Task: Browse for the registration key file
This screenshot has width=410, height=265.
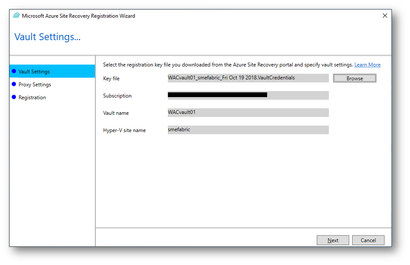Action: (354, 78)
